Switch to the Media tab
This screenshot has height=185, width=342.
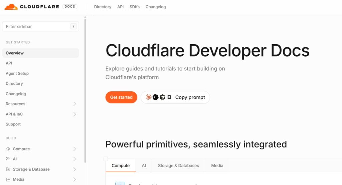pos(217,166)
